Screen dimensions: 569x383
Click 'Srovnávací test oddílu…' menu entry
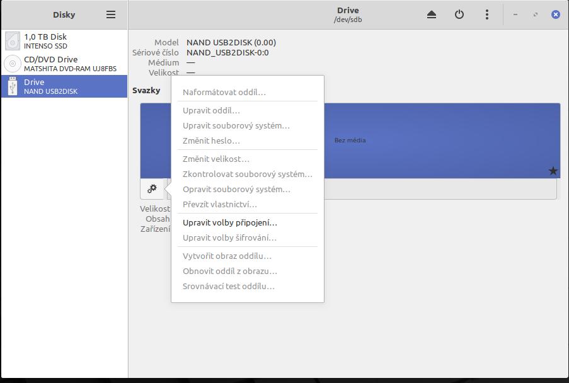coord(229,286)
